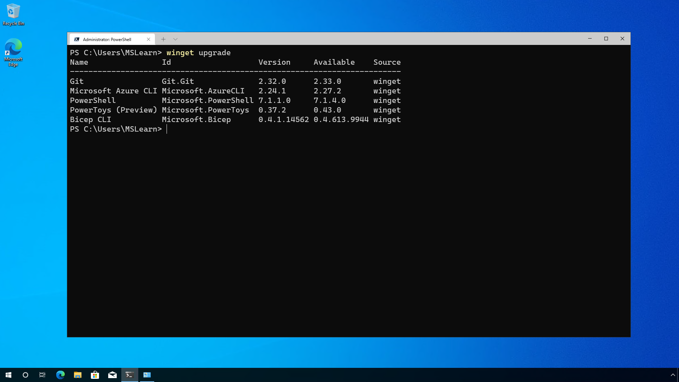Open Task View from the taskbar

[x=42, y=375]
